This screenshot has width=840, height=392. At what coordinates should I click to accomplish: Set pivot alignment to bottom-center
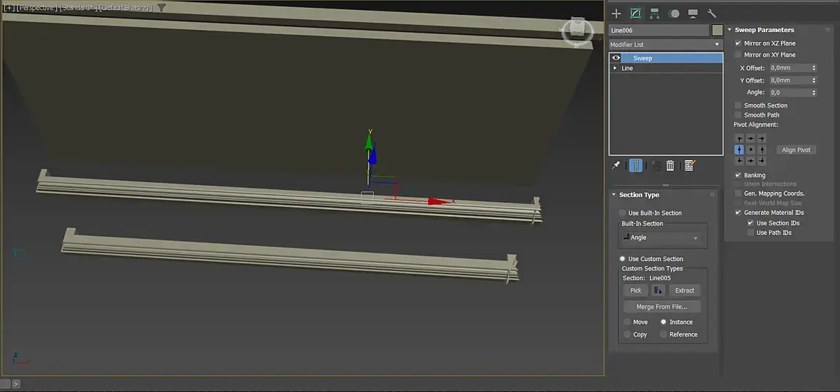[x=750, y=161]
